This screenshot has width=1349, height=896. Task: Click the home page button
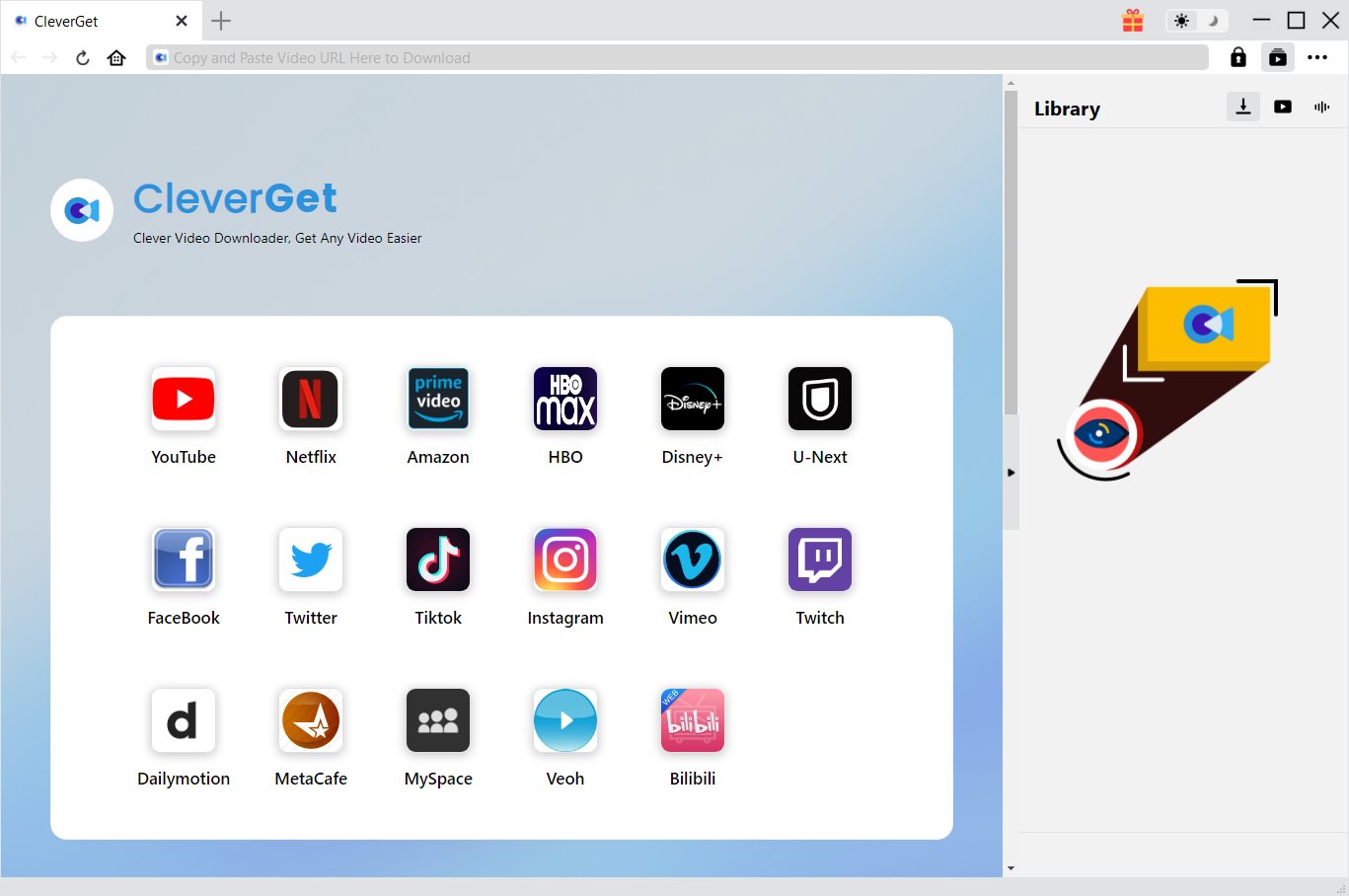[116, 57]
